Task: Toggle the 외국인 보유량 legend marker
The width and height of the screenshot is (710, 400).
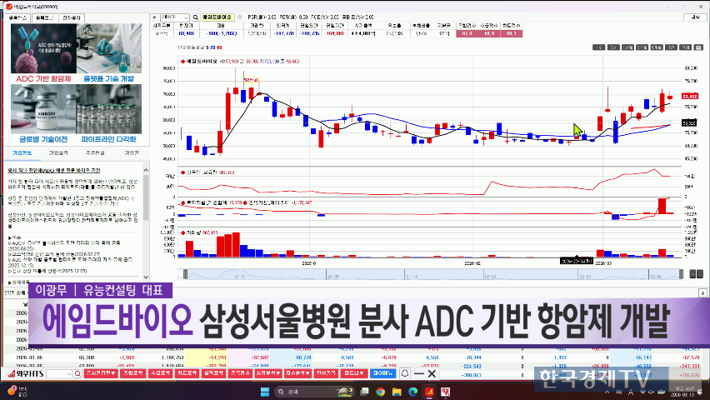Action: (x=182, y=173)
